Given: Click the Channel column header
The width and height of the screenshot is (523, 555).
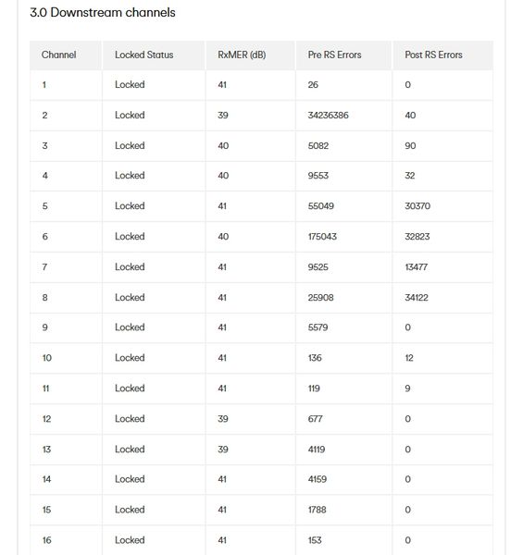Looking at the screenshot, I should 59,55.
